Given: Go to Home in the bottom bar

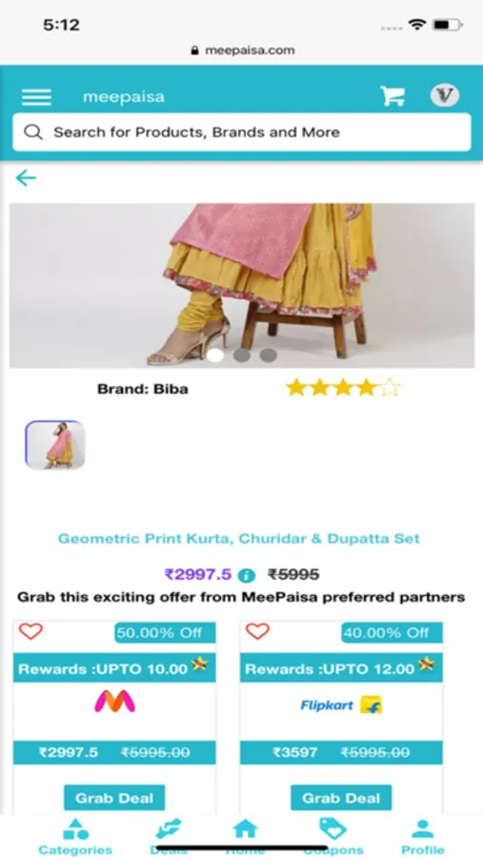Looking at the screenshot, I should pyautogui.click(x=245, y=837).
